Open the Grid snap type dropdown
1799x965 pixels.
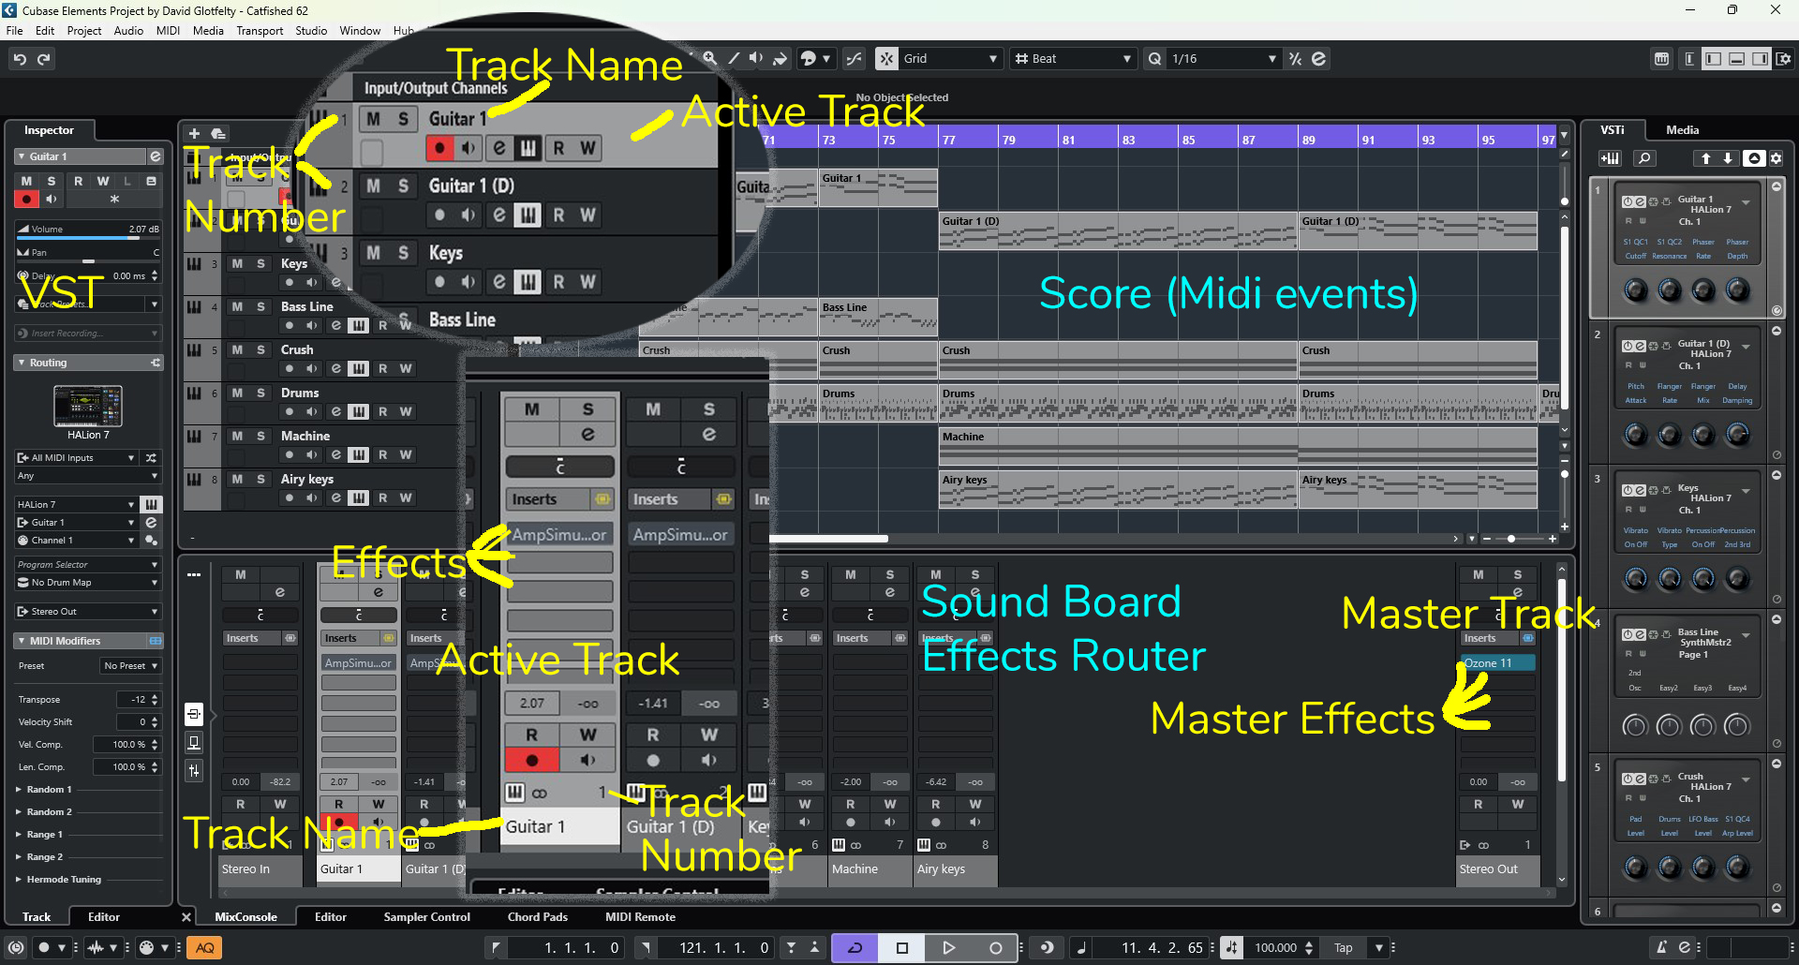[x=950, y=58]
